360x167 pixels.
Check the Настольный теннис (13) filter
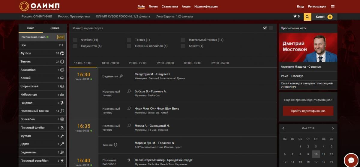tap(183, 40)
